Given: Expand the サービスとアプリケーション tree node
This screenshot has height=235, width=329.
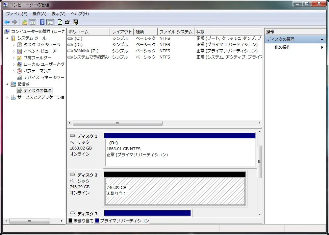Looking at the screenshot, I should [x=7, y=97].
